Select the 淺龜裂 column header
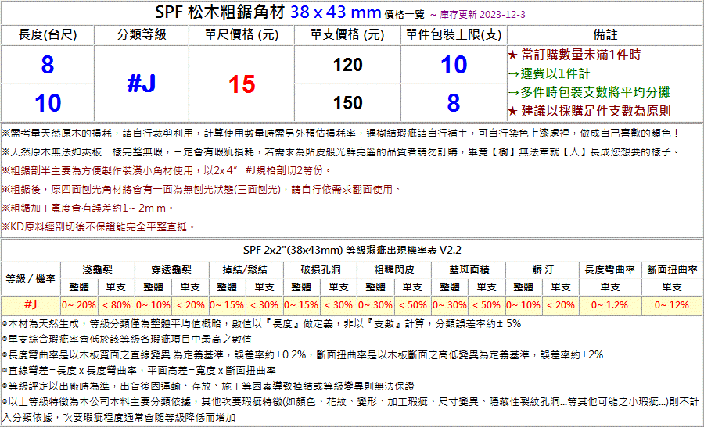 coord(98,270)
